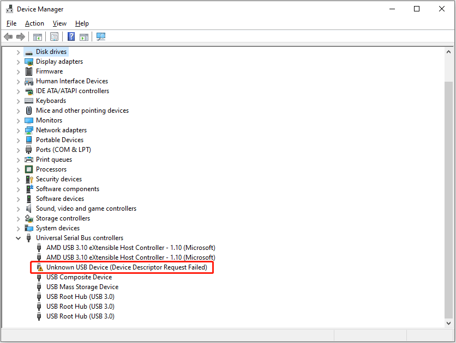
Task: Click the Scan for hardware changes icon
Action: point(100,36)
